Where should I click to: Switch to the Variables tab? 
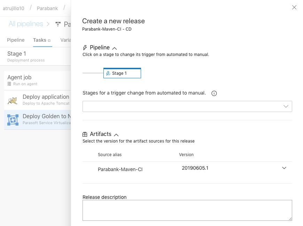point(65,40)
